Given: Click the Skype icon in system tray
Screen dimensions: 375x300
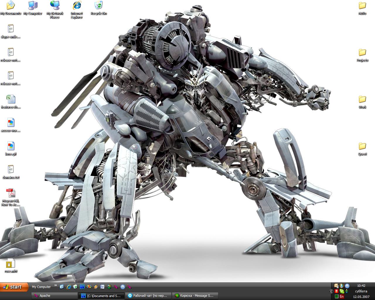Looking at the screenshot, I should coord(342,291).
